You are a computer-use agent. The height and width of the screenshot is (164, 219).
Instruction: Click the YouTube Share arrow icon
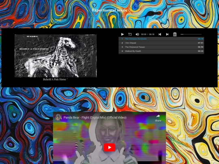click(158, 116)
